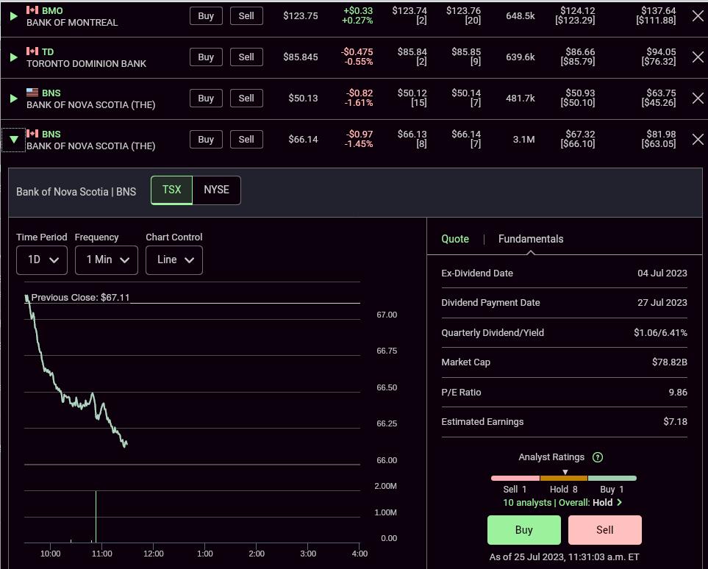Click BMO volume 648.5k
Screen dimensions: 708x569
pos(521,16)
